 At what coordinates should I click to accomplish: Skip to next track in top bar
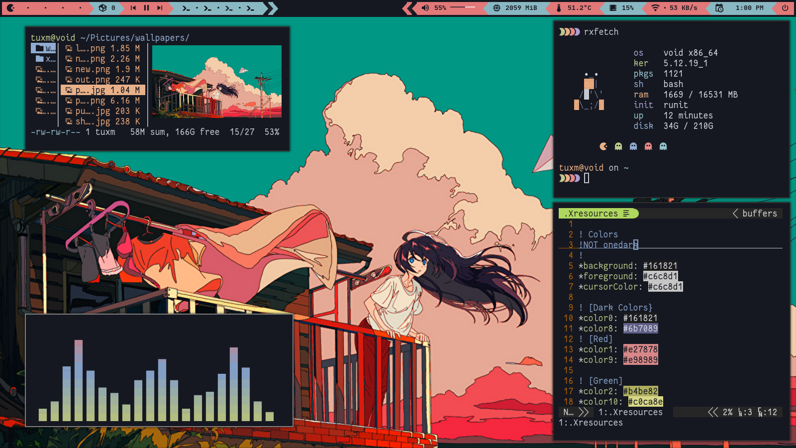(160, 8)
